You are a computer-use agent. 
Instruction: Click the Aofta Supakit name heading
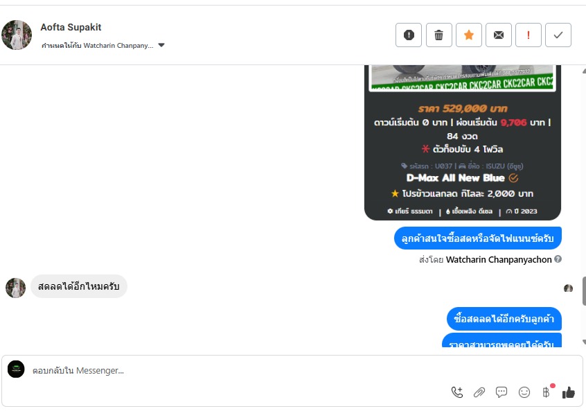tap(71, 27)
